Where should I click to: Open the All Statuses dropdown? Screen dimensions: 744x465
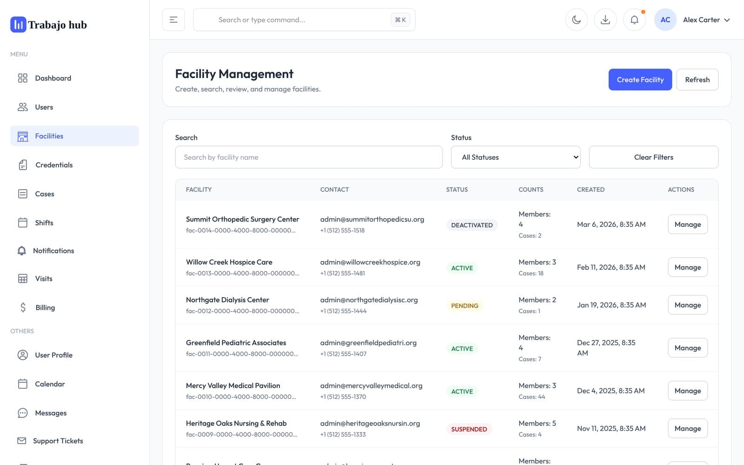pos(516,157)
